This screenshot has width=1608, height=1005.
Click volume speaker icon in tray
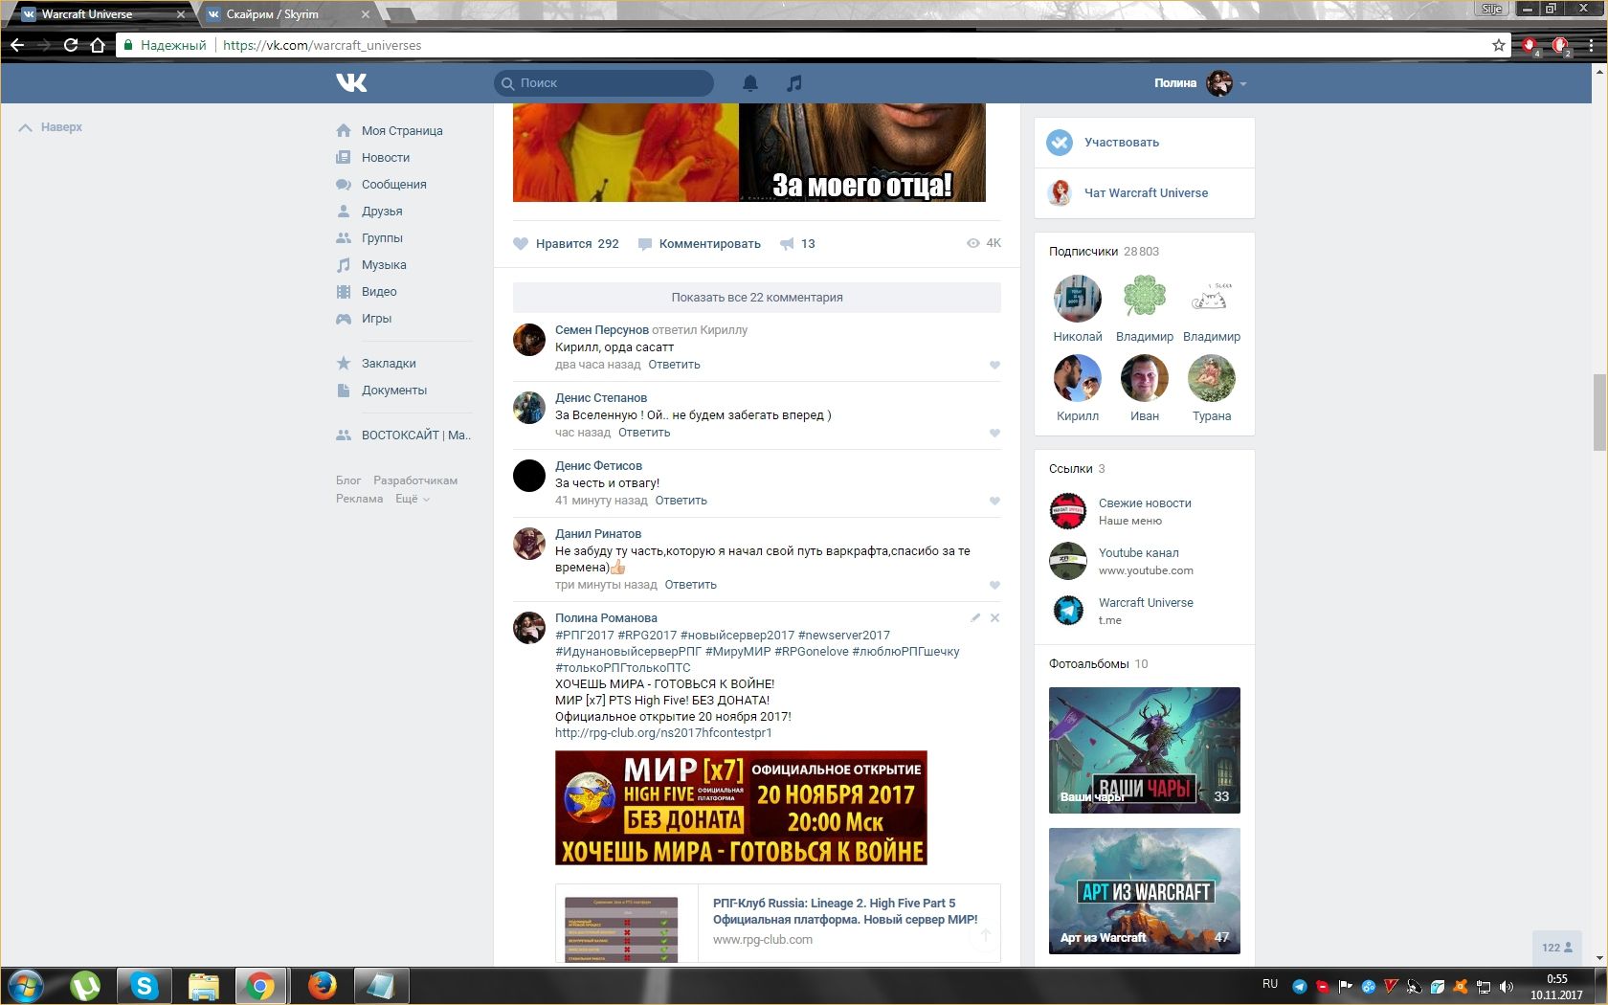click(1507, 986)
